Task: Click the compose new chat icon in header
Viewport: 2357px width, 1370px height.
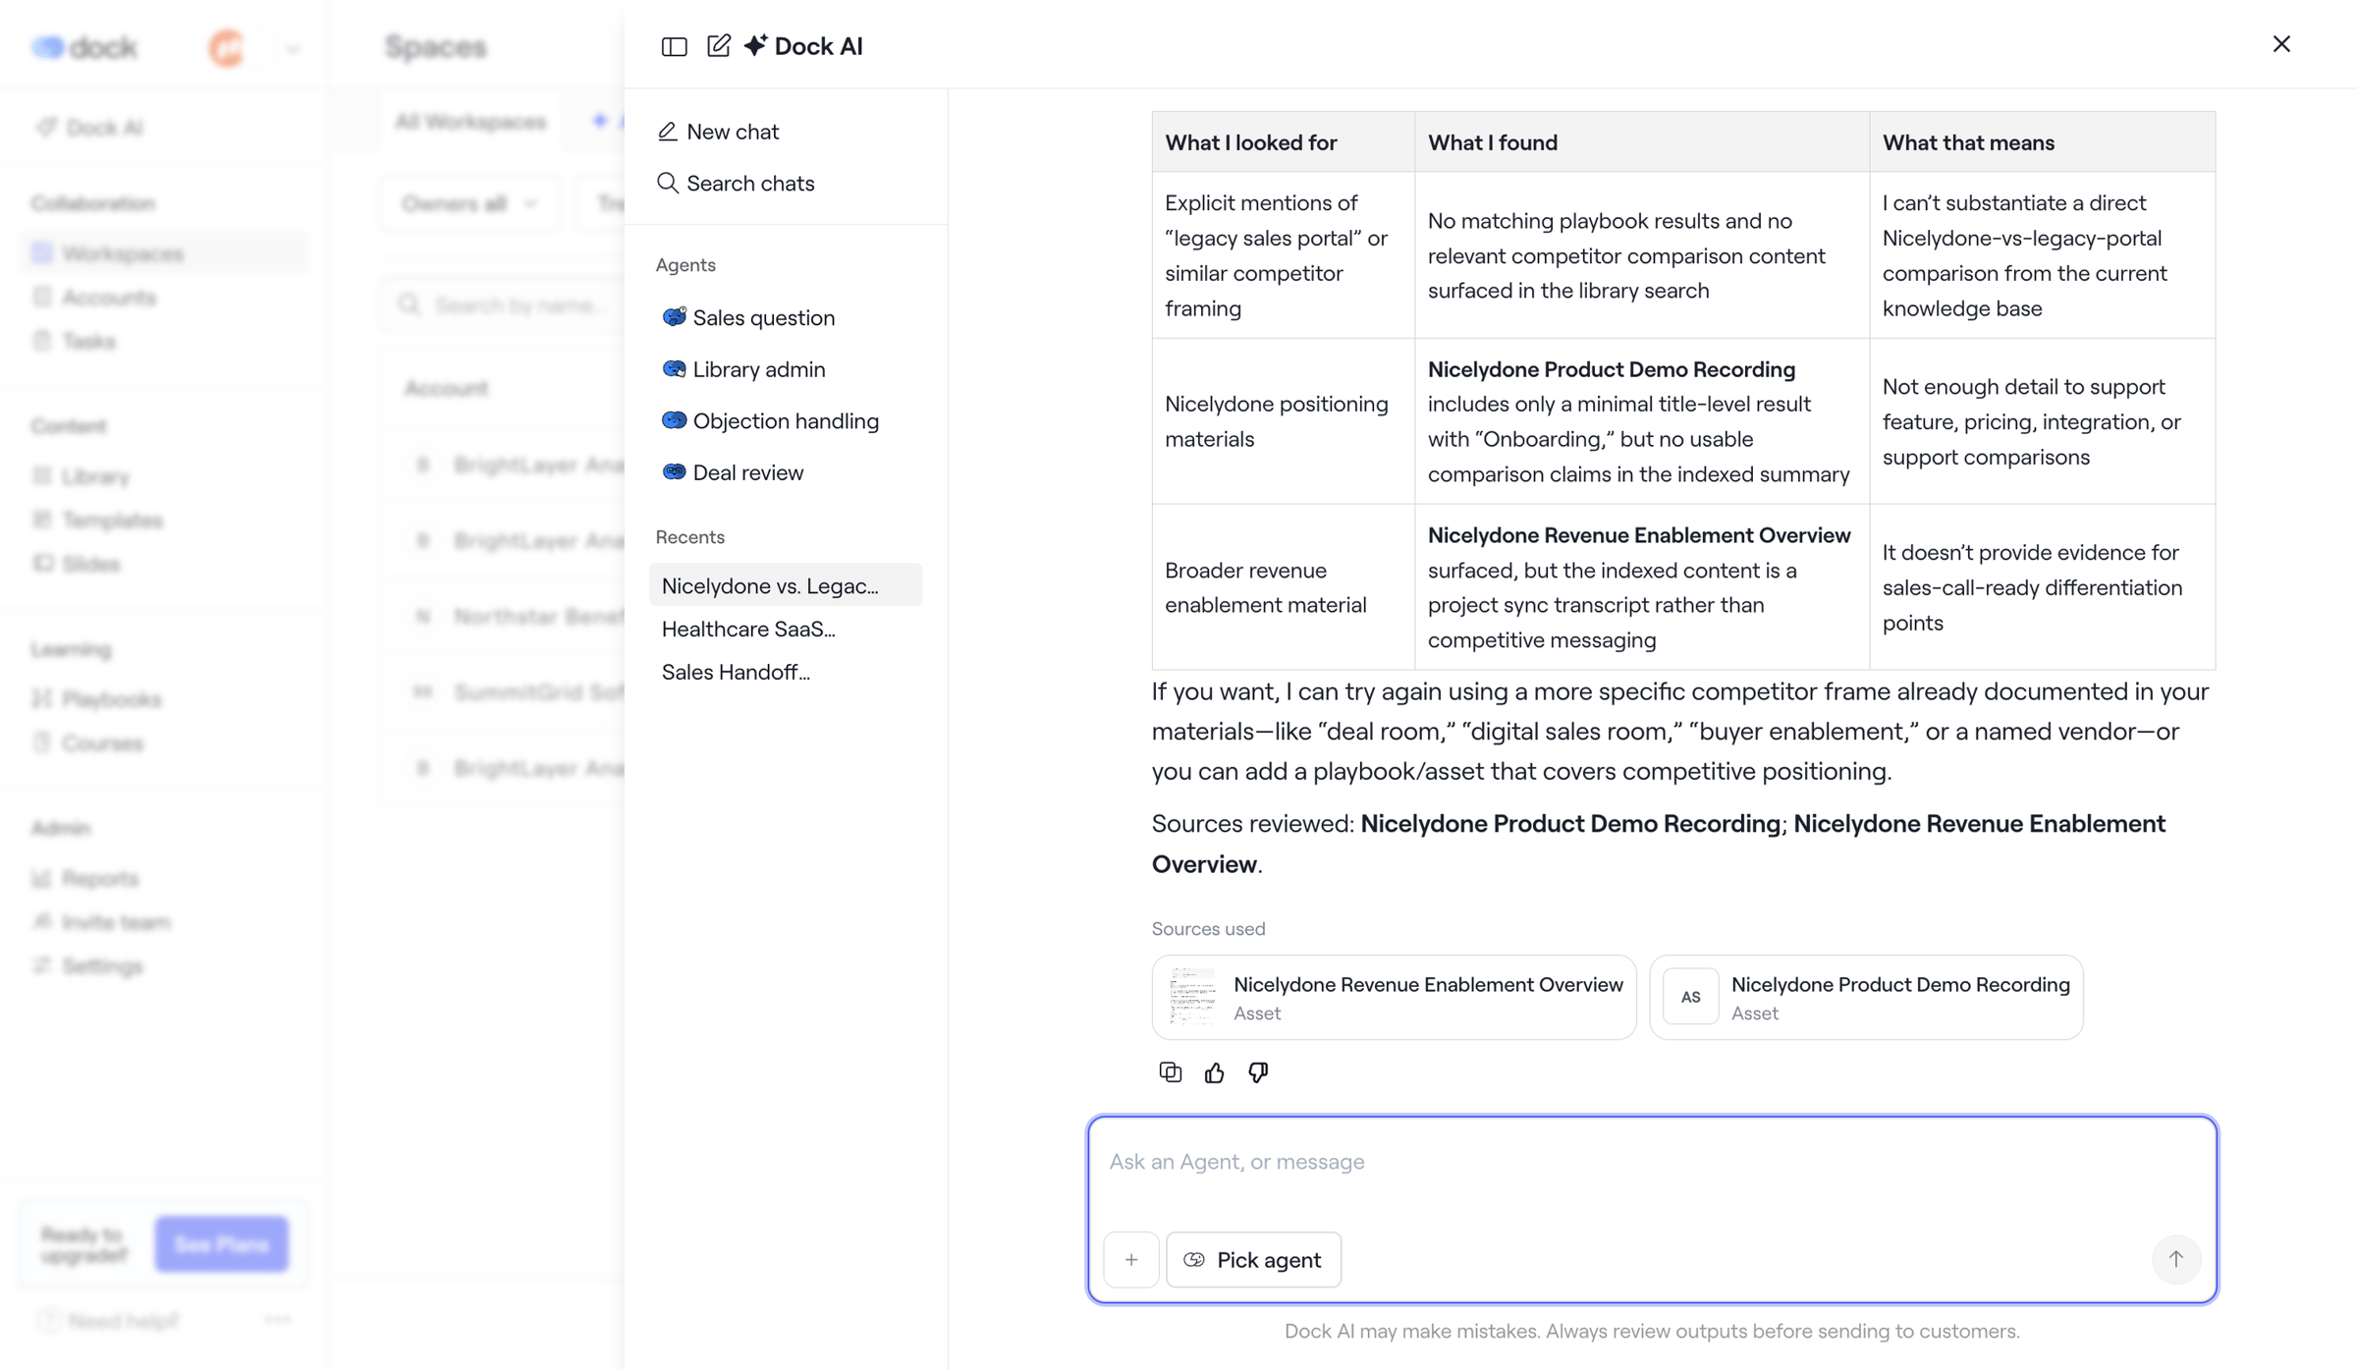Action: (719, 45)
